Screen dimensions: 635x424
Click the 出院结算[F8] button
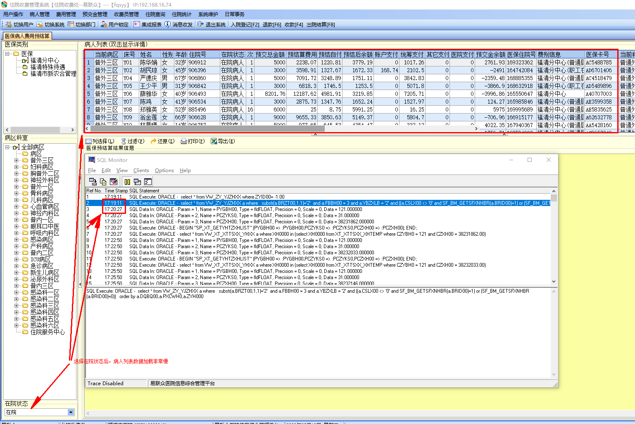coord(321,25)
